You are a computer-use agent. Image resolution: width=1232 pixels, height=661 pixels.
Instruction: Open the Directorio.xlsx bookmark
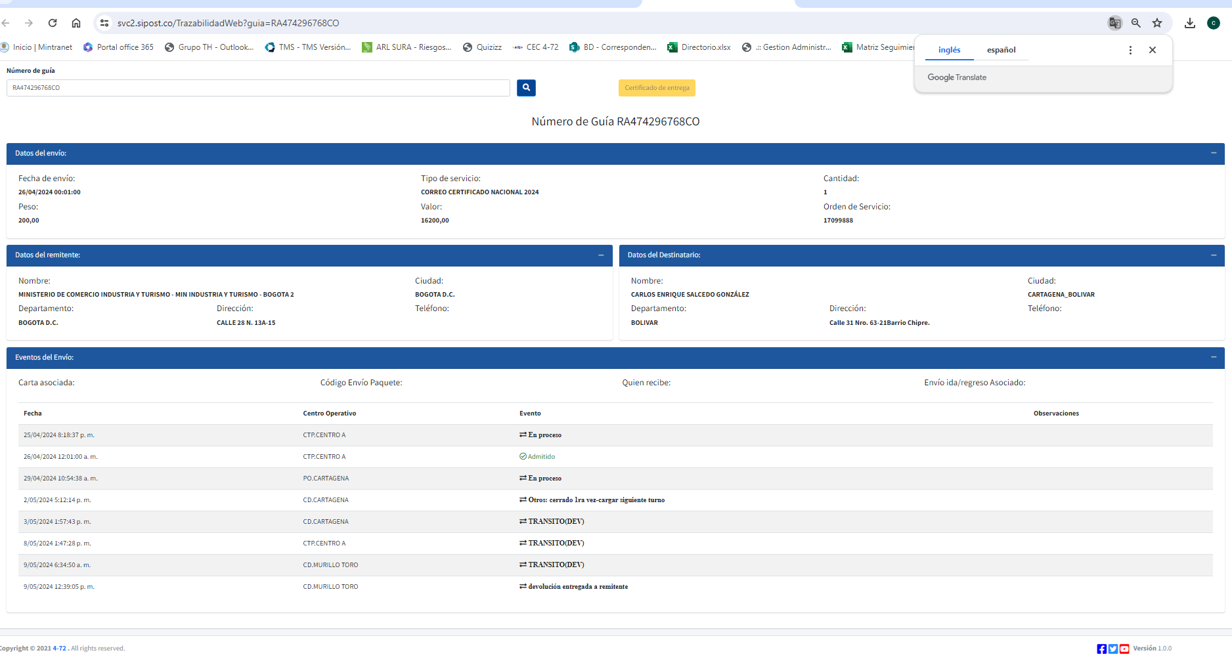pyautogui.click(x=699, y=47)
